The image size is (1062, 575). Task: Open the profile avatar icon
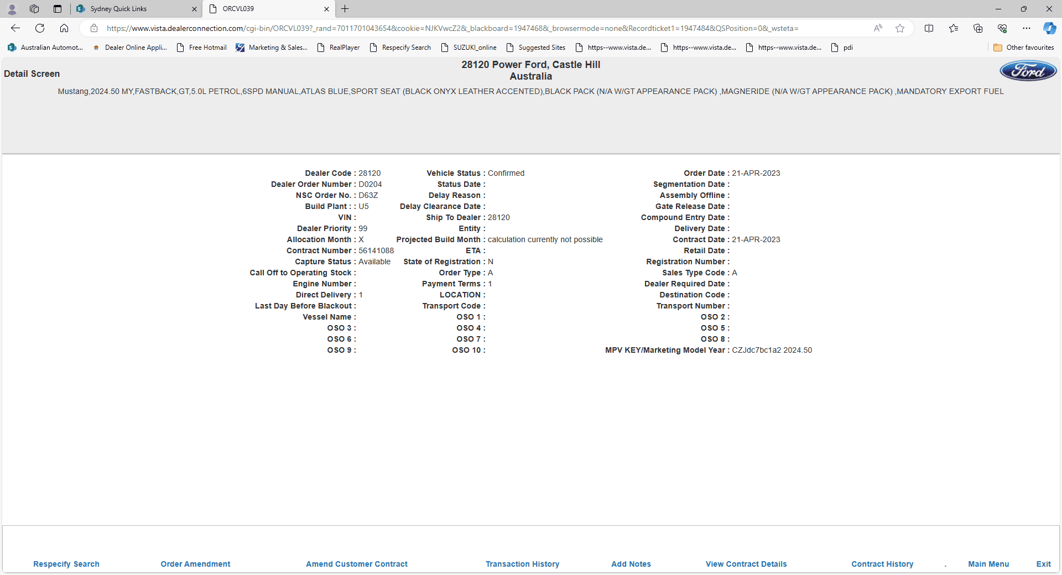pos(12,9)
